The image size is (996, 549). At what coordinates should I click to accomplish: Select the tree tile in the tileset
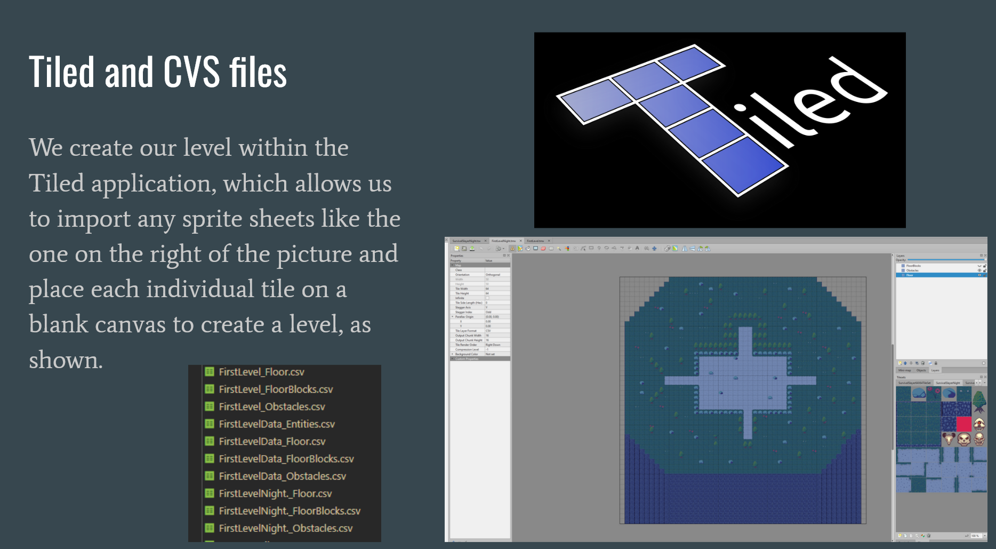[979, 401]
